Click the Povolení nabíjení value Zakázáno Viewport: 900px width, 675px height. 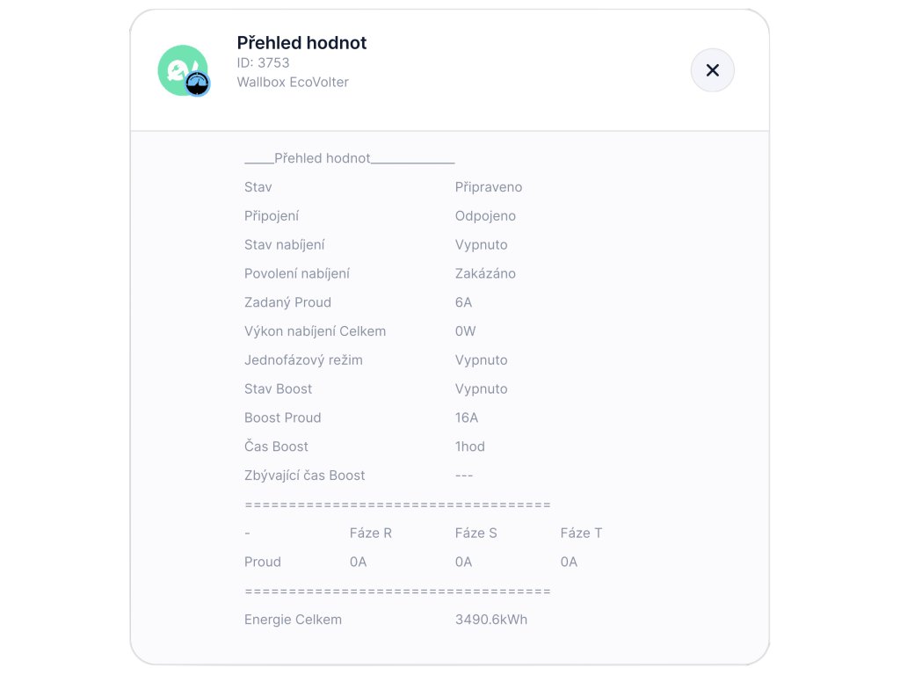[x=485, y=274]
